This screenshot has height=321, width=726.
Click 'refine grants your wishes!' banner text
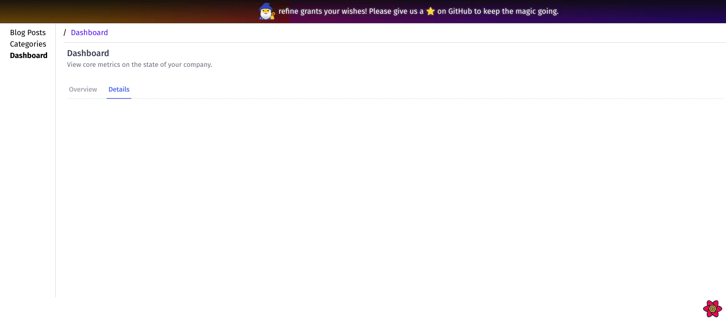click(x=323, y=11)
